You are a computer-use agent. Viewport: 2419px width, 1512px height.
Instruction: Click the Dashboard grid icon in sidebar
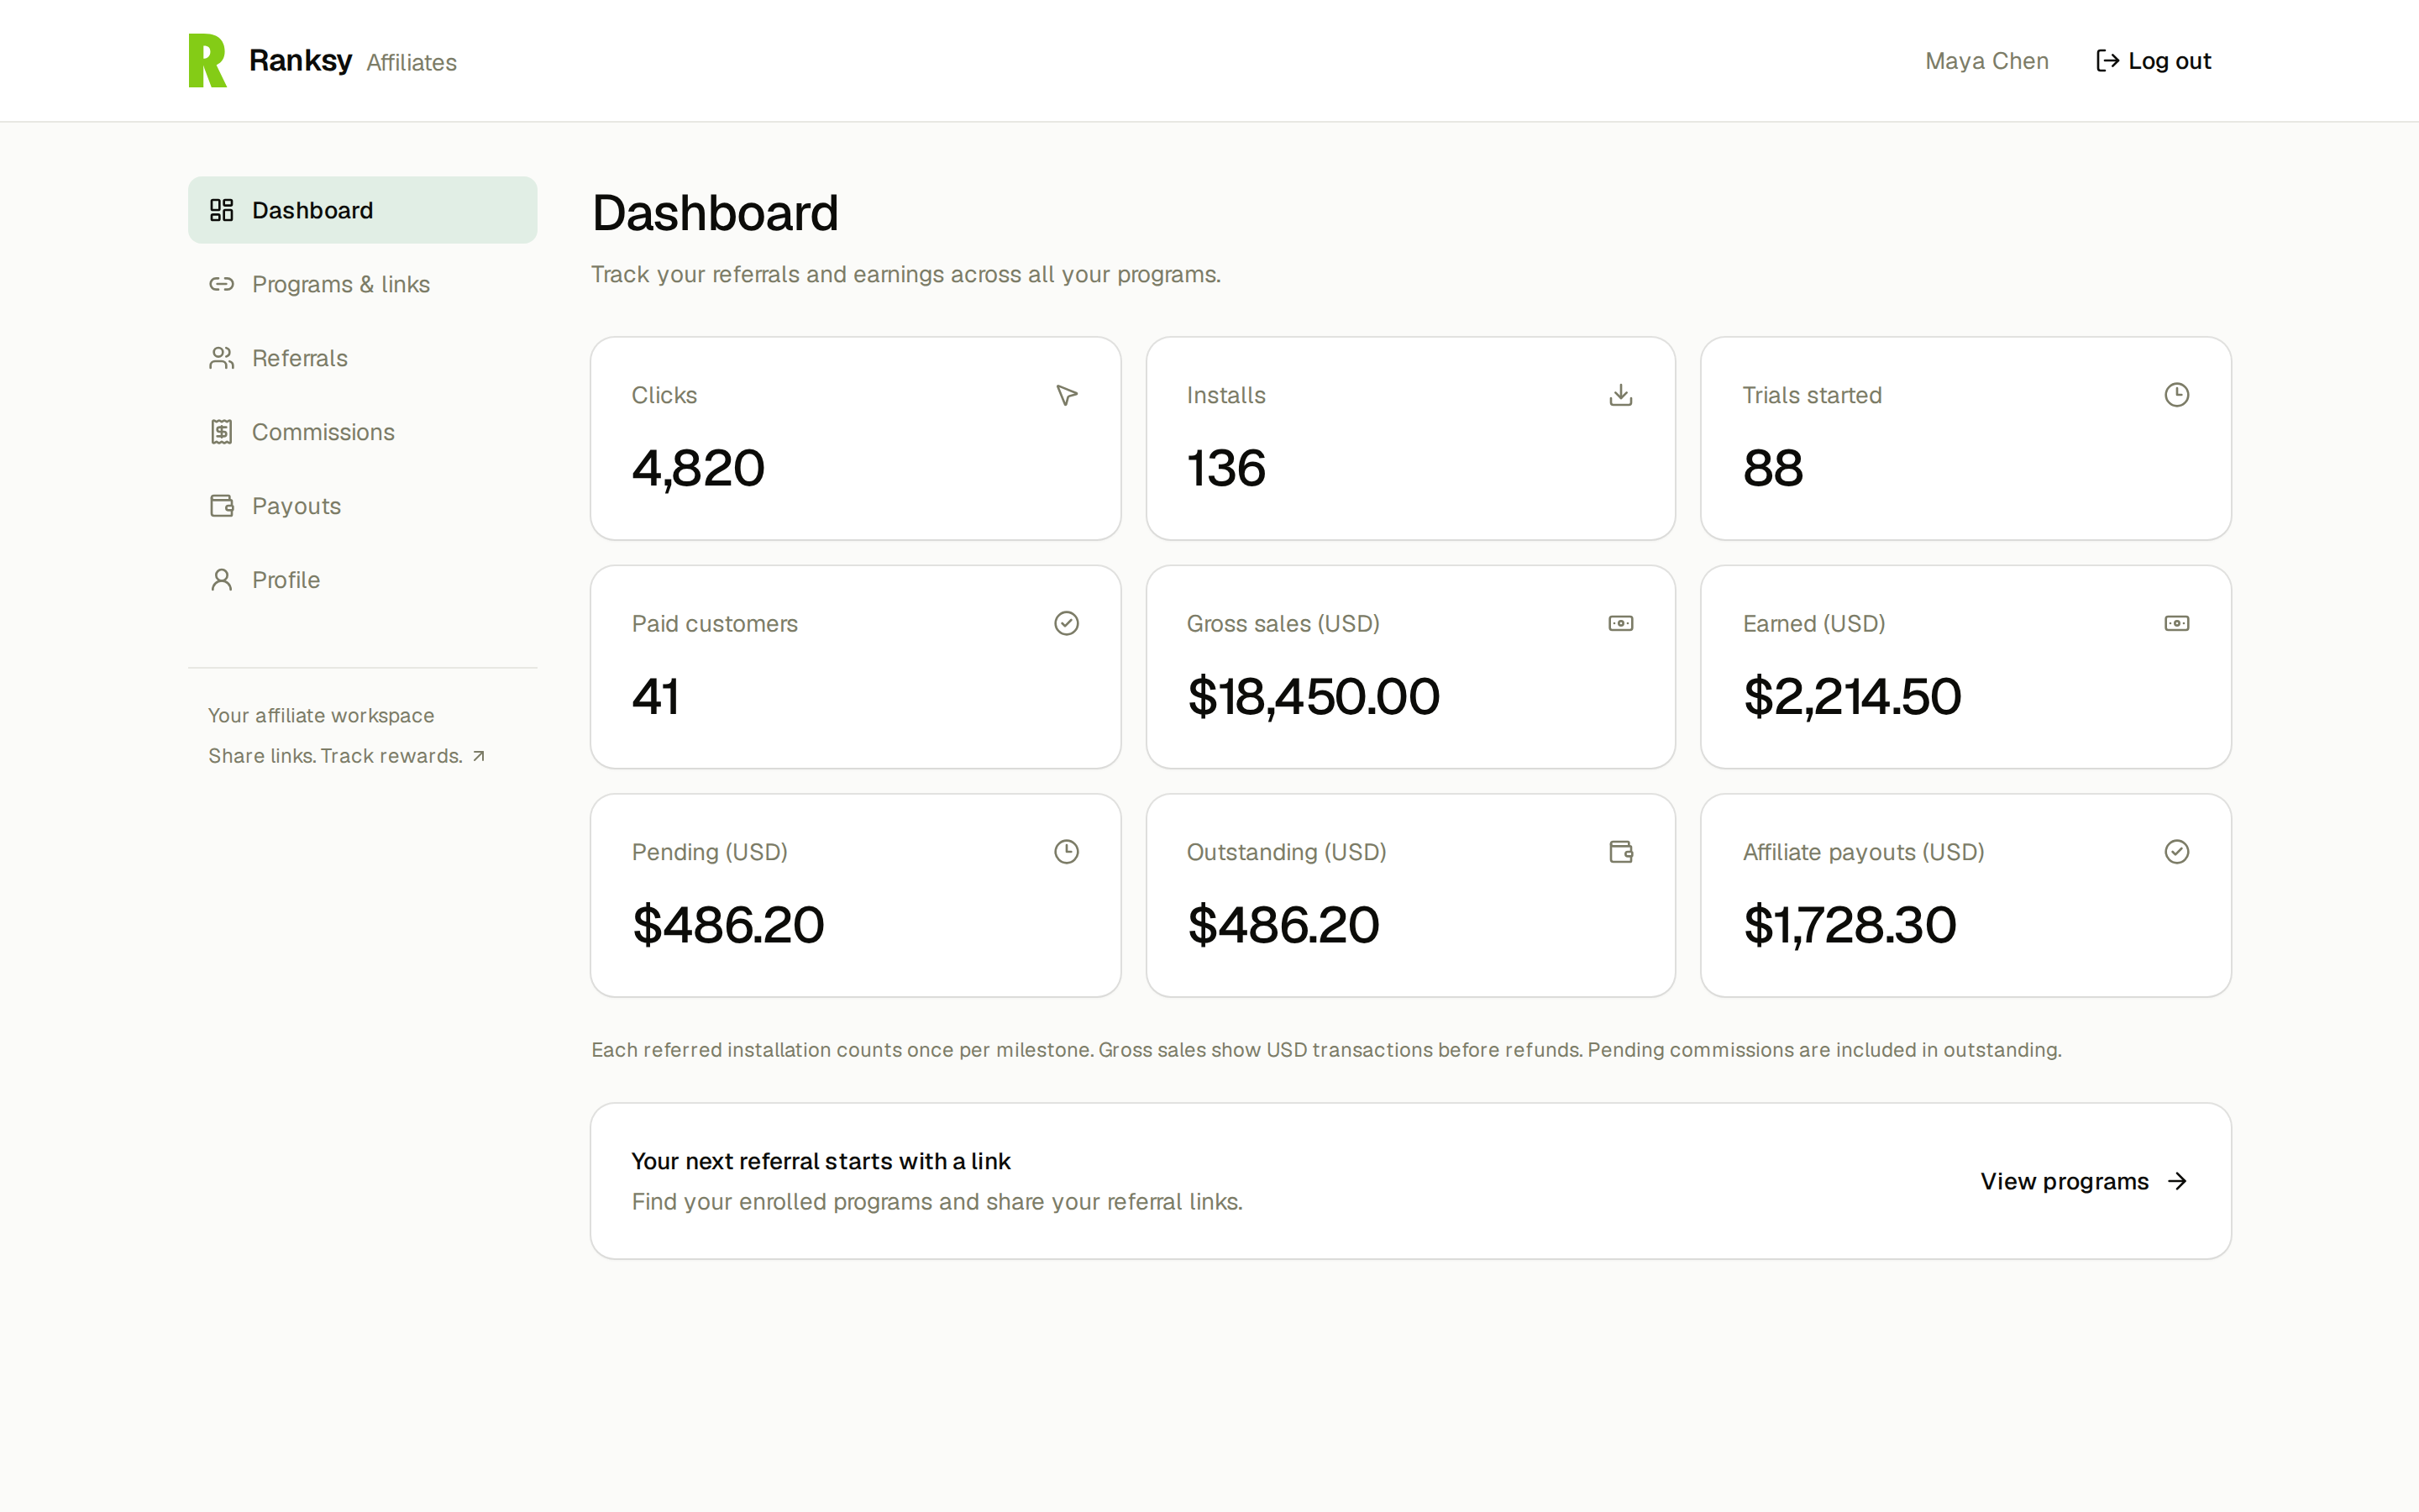[x=221, y=210]
